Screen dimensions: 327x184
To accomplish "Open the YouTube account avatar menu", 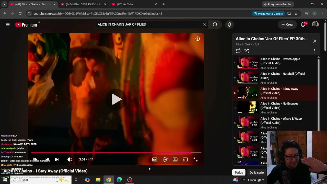I will coord(315,25).
